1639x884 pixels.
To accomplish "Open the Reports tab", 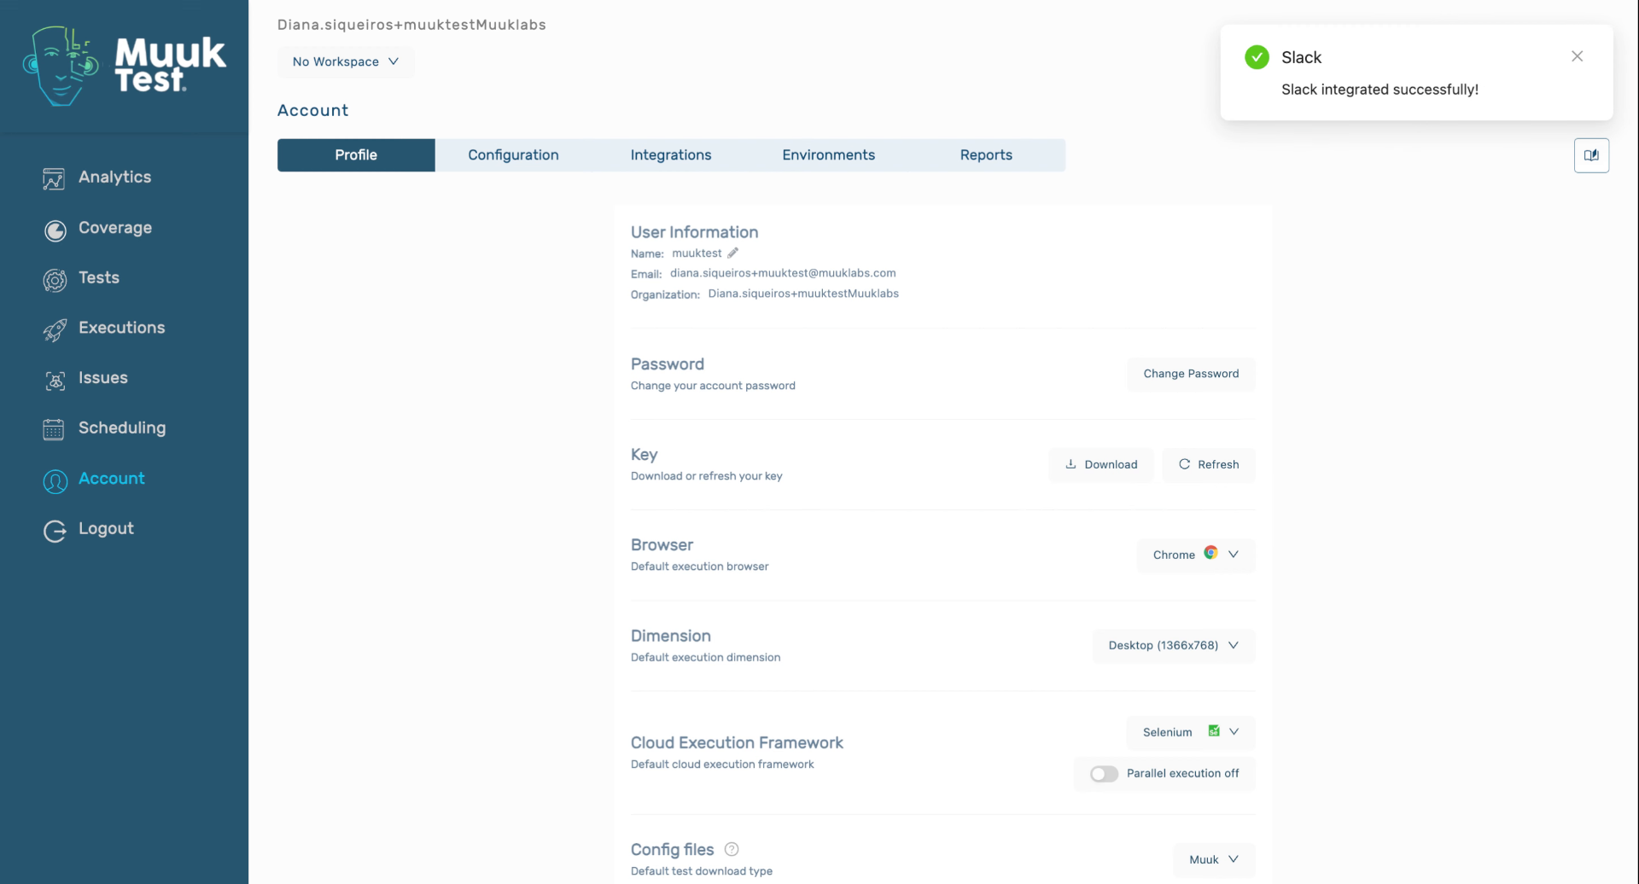I will [x=986, y=154].
